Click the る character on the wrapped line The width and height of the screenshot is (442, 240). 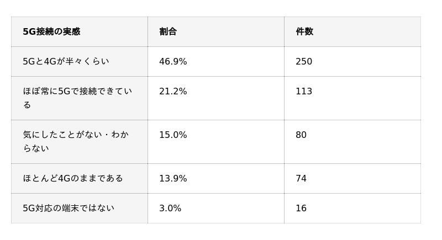point(27,105)
